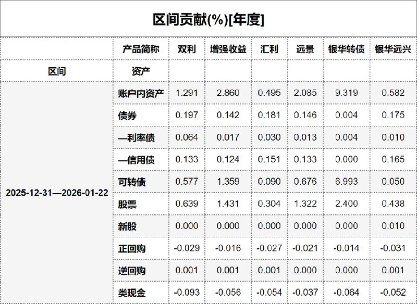
Task: Click the 汇利 column header
Action: (x=269, y=49)
